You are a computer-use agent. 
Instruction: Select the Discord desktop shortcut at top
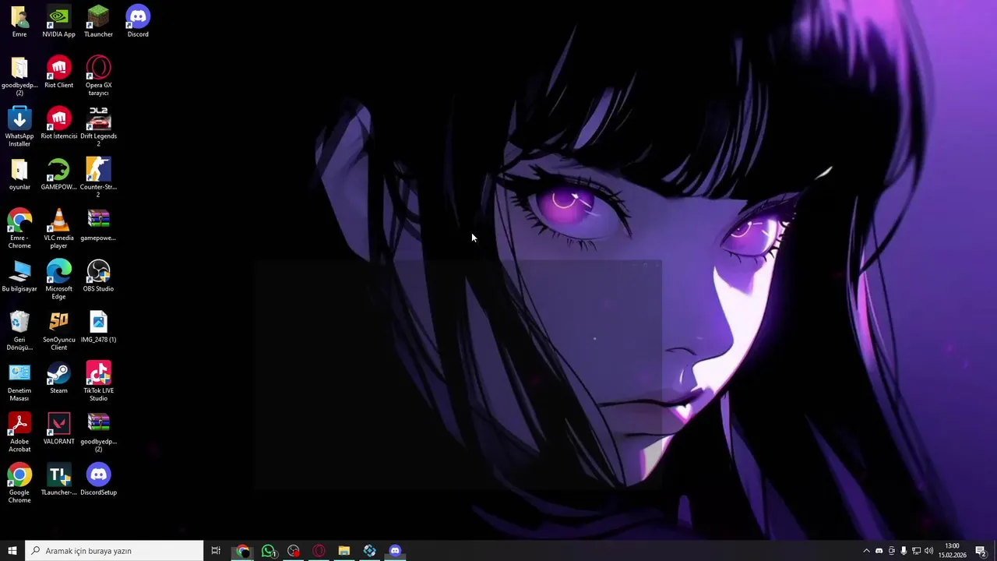138,21
